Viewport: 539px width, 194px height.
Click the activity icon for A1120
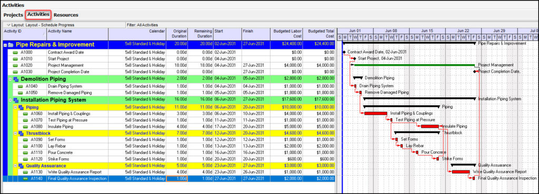tap(25, 159)
